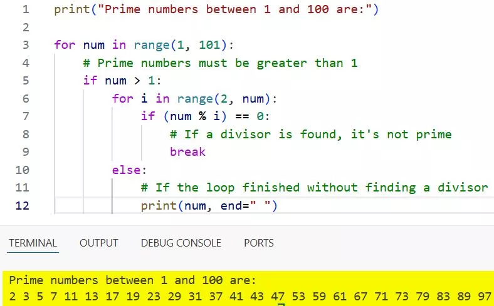Viewport: 494px width, 306px height.
Task: Click the terminal heading "Prime numbers between 1 and 100 are:"
Action: (132, 280)
